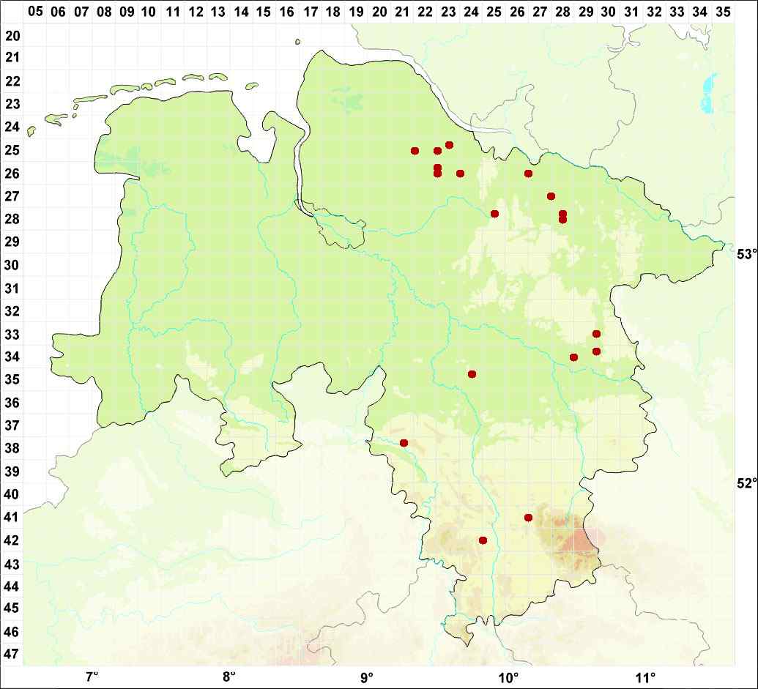Image resolution: width=758 pixels, height=689 pixels.
Task: Click the column label 14 on top
Action: [x=241, y=12]
